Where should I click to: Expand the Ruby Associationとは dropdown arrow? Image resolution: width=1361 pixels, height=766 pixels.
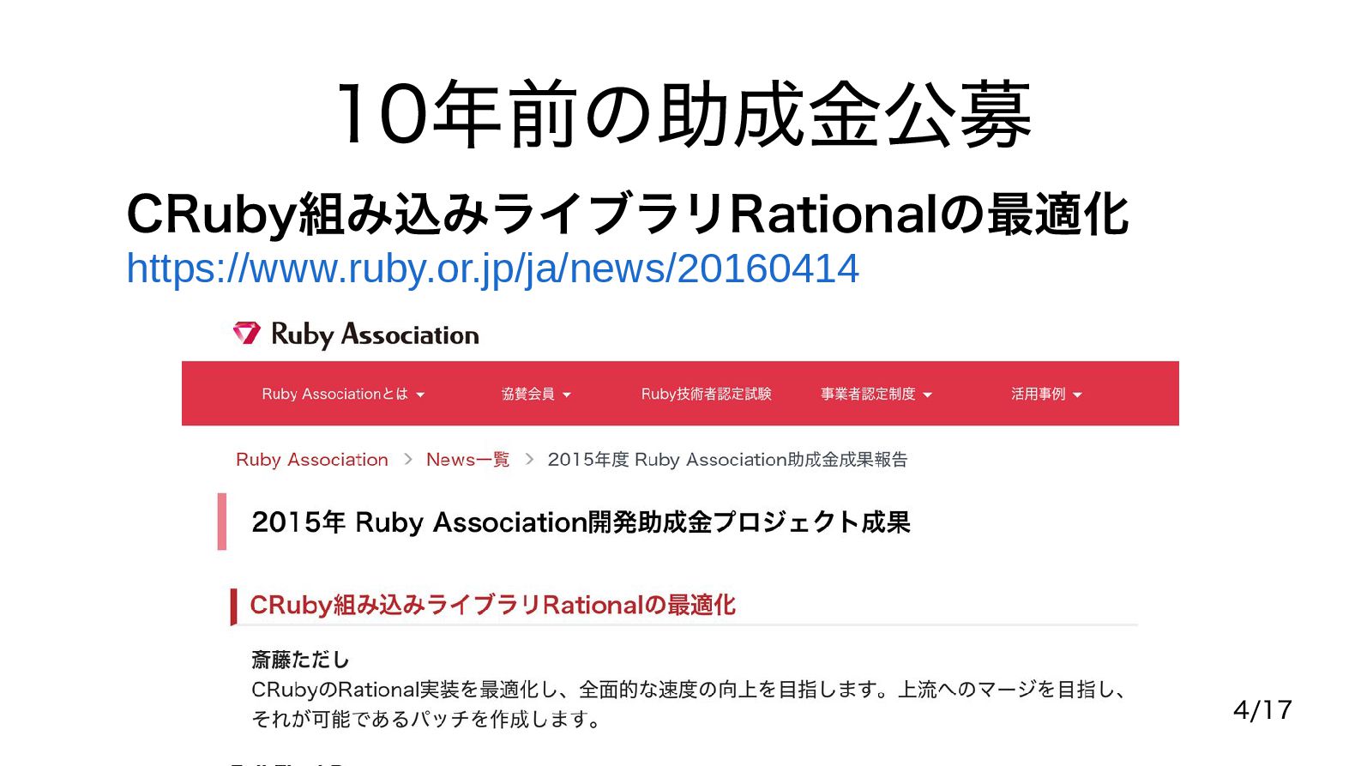coord(420,395)
